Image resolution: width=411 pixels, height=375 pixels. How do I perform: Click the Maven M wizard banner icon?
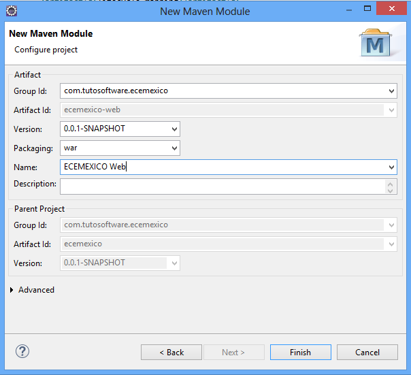pos(376,43)
